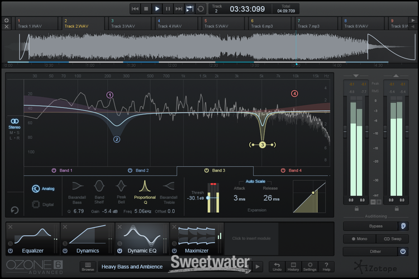Click the Gain value -5.4 dB
The image size is (419, 279).
pyautogui.click(x=109, y=211)
